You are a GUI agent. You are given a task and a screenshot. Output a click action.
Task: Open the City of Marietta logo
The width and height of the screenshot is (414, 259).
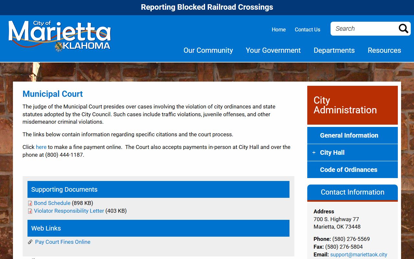pyautogui.click(x=60, y=36)
